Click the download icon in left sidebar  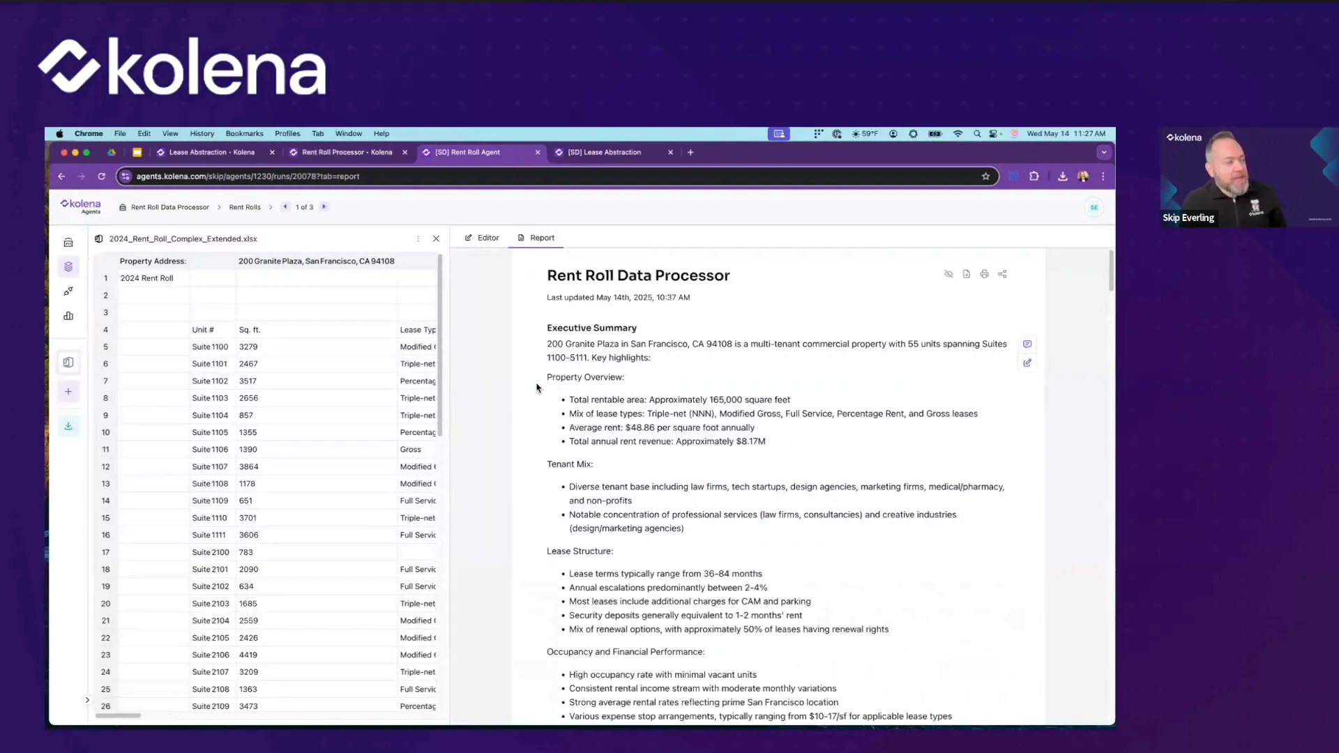pos(68,426)
